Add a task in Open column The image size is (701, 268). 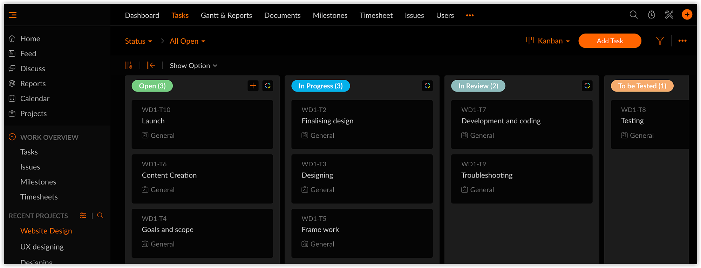[x=253, y=86]
